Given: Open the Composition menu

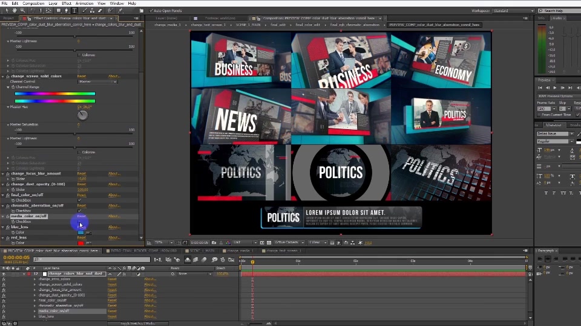Looking at the screenshot, I should pos(33,4).
